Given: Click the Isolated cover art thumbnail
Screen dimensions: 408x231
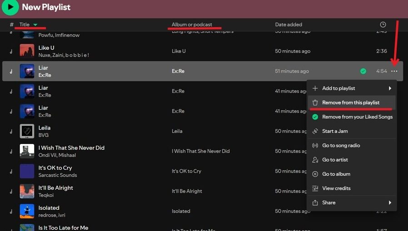Looking at the screenshot, I should coord(27,211).
